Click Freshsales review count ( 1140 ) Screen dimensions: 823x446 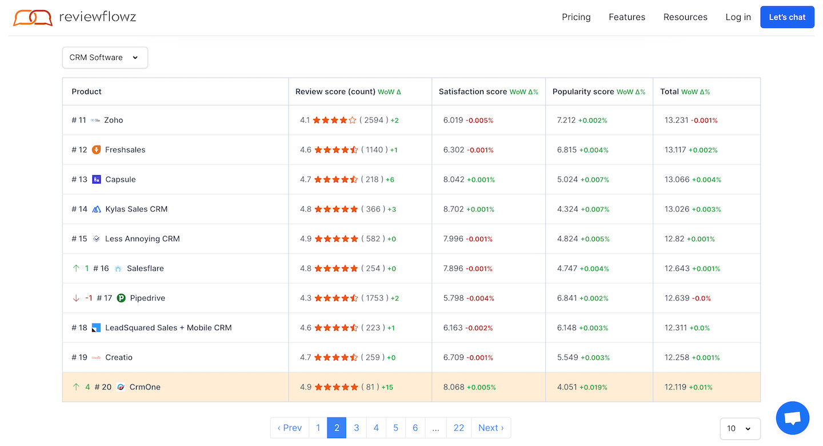[x=374, y=150]
